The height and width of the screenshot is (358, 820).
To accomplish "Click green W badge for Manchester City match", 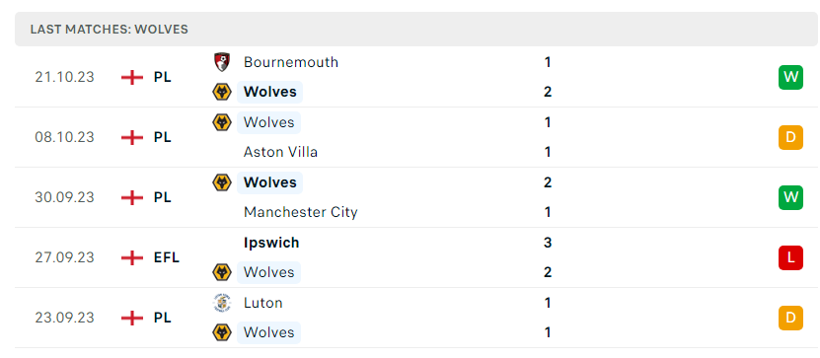I will point(790,197).
